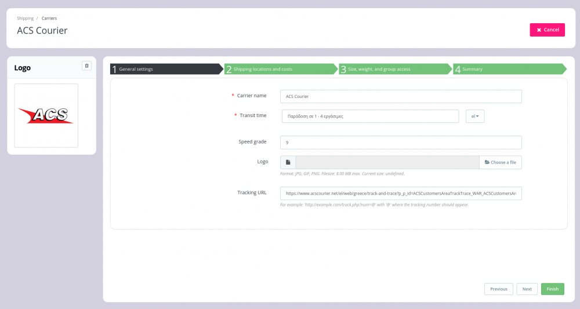Go to the General settings step
Image resolution: width=580 pixels, height=309 pixels.
[x=166, y=69]
